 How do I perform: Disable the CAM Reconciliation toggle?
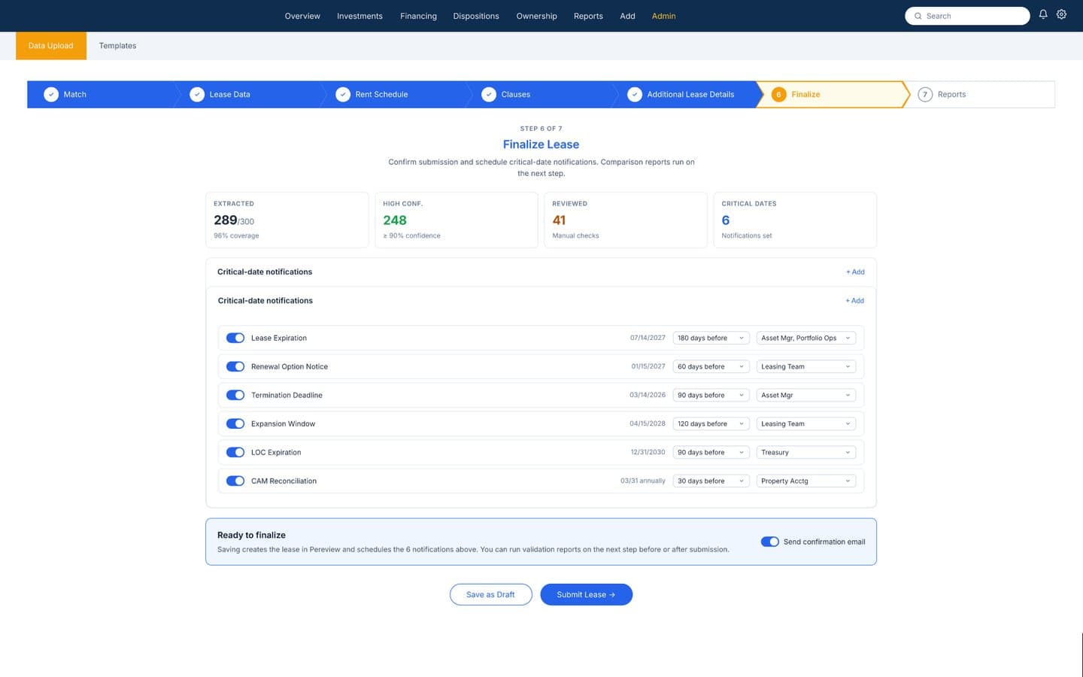[235, 481]
